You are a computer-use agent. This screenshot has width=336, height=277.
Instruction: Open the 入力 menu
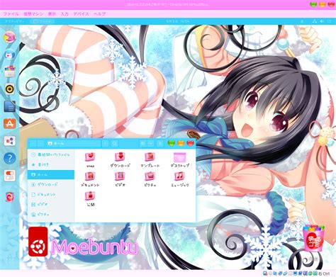pyautogui.click(x=65, y=14)
